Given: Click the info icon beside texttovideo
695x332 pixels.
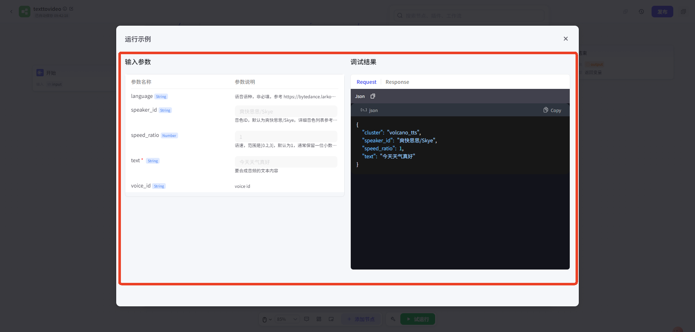Looking at the screenshot, I should pos(65,9).
